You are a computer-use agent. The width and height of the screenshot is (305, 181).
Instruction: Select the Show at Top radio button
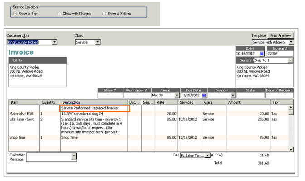[15, 14]
